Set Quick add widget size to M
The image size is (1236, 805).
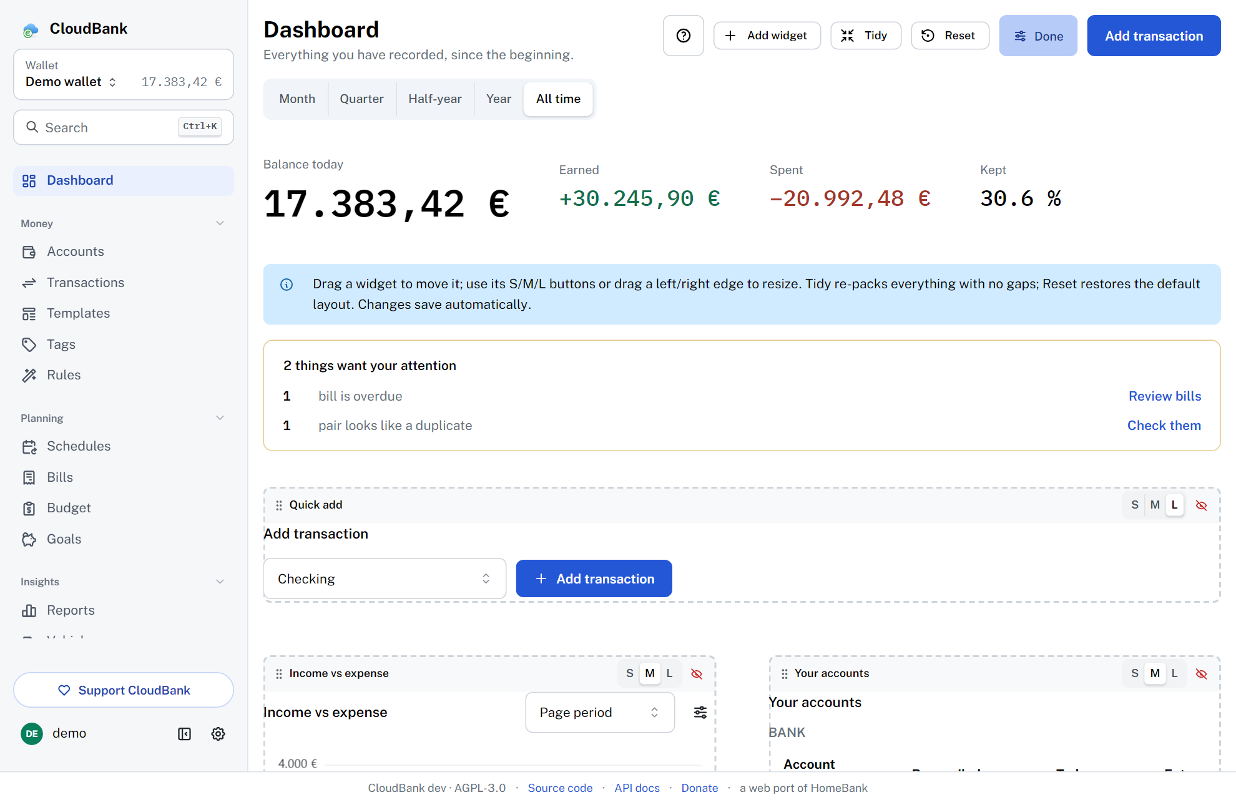pos(1155,505)
